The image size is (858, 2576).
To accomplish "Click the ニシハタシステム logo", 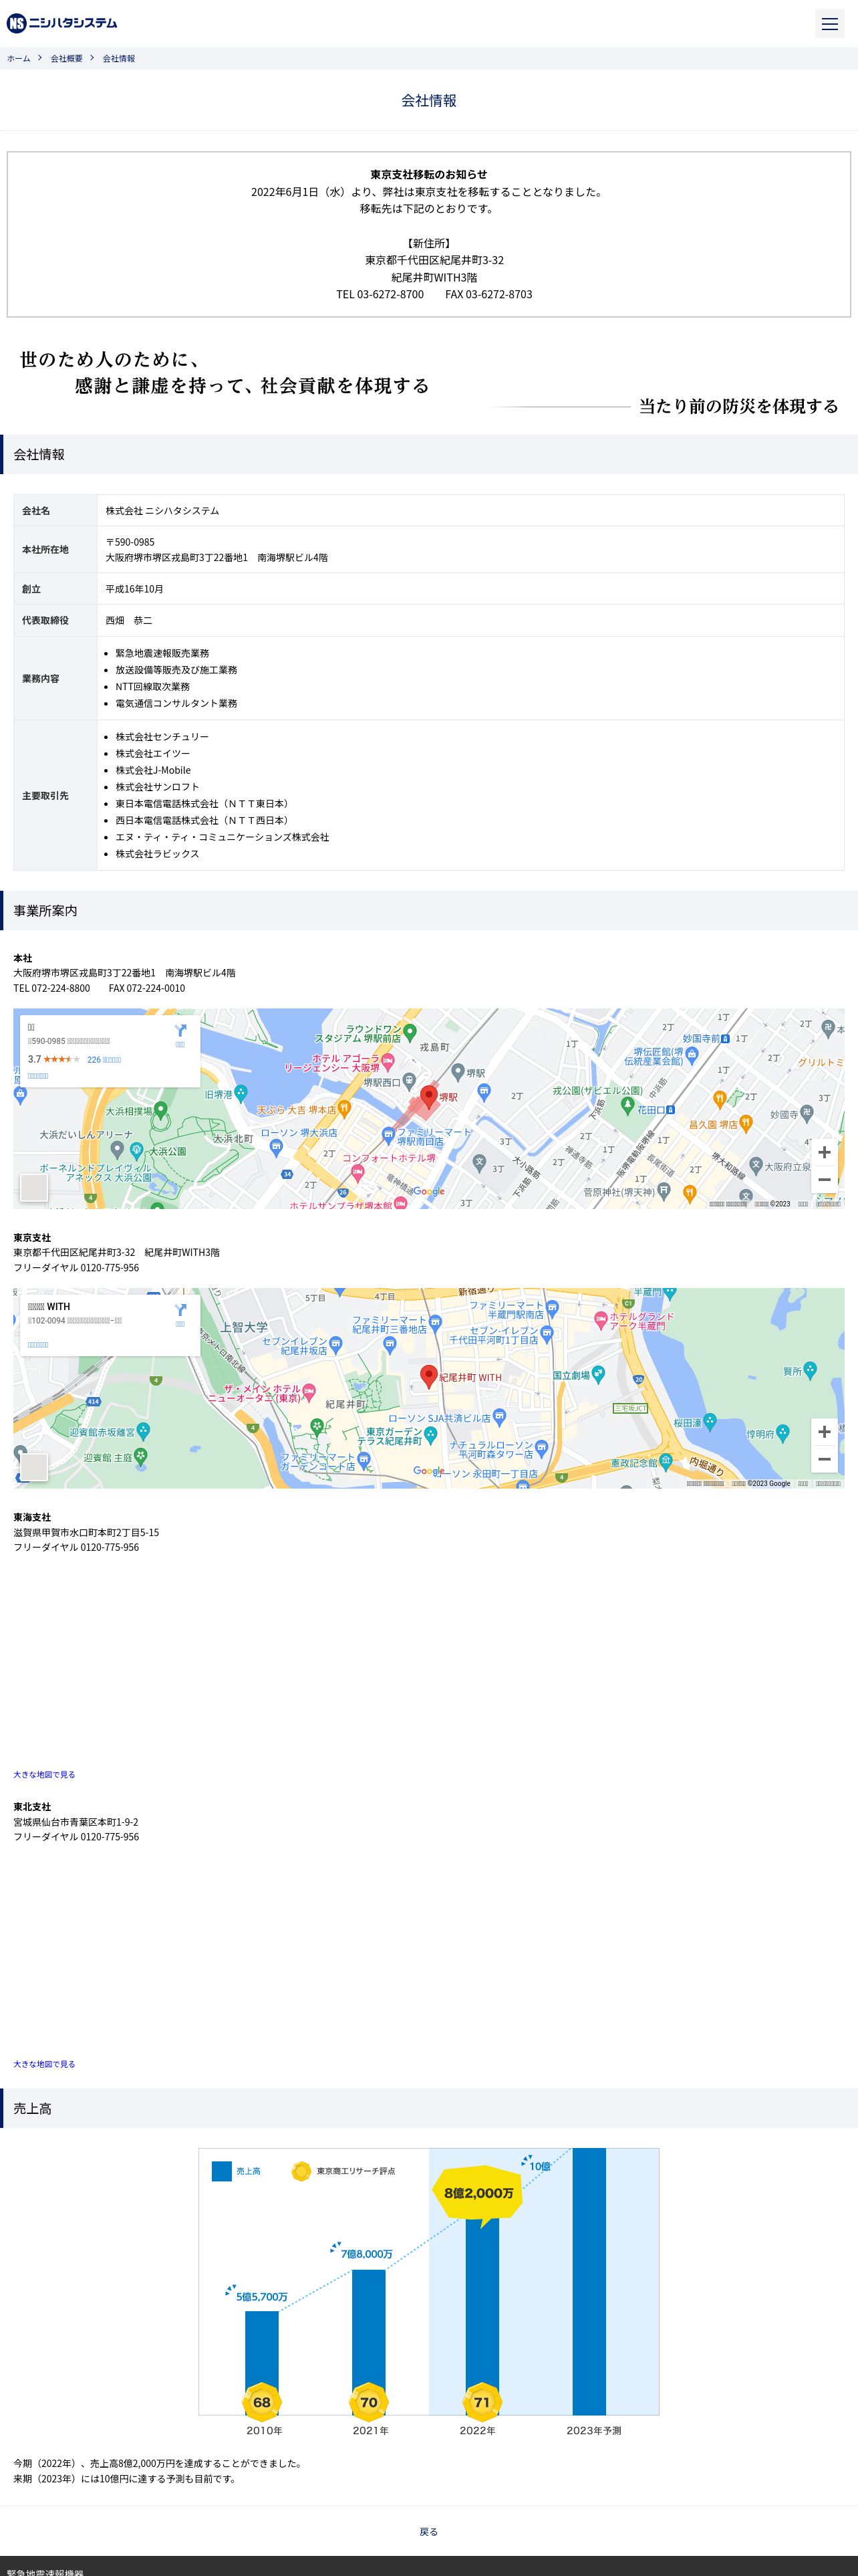I will (62, 23).
